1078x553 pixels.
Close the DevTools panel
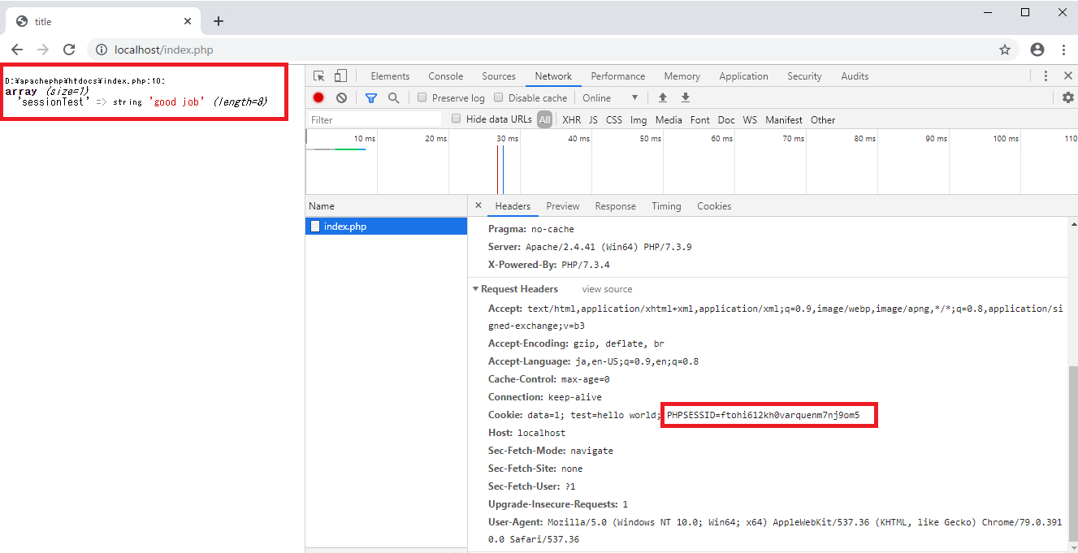coord(1068,76)
